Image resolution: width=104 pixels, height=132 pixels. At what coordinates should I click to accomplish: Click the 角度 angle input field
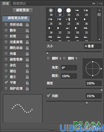69,68
